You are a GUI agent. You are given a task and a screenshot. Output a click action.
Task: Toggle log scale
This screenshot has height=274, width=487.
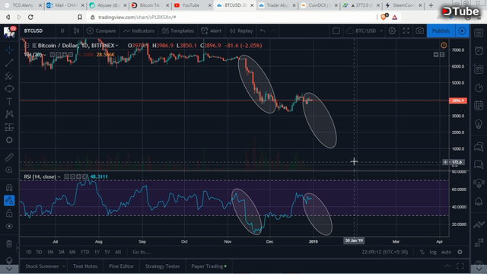(433, 252)
